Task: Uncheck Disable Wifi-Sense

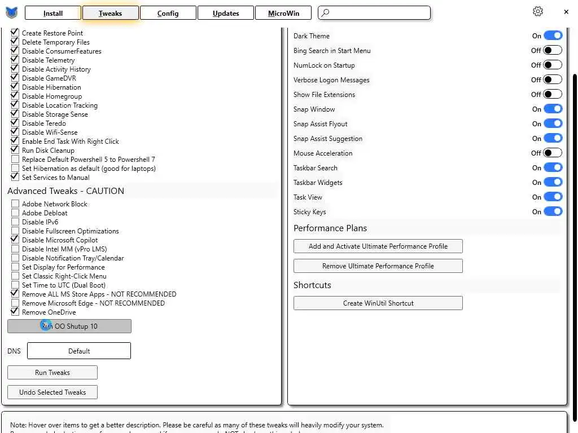Action: coord(15,132)
